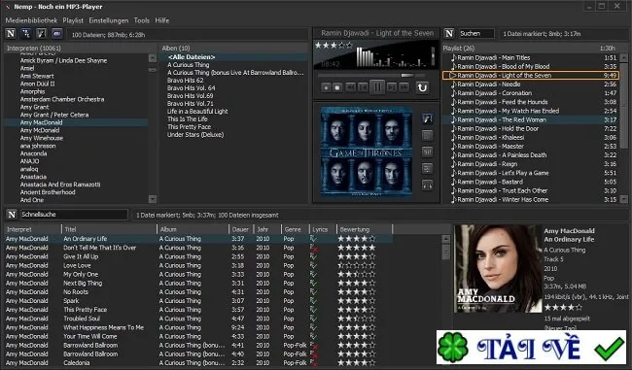The image size is (632, 370).
Task: Show cover view icon beside Game of Thrones cover
Action: coord(427,118)
